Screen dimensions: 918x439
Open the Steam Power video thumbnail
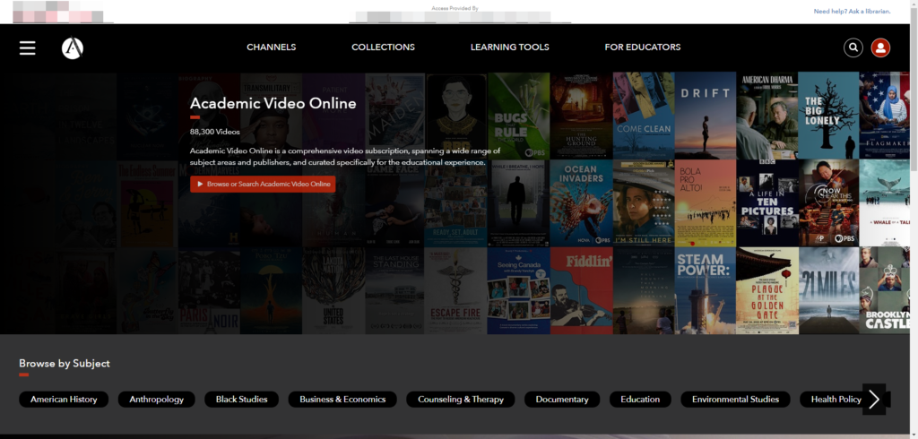pyautogui.click(x=705, y=289)
